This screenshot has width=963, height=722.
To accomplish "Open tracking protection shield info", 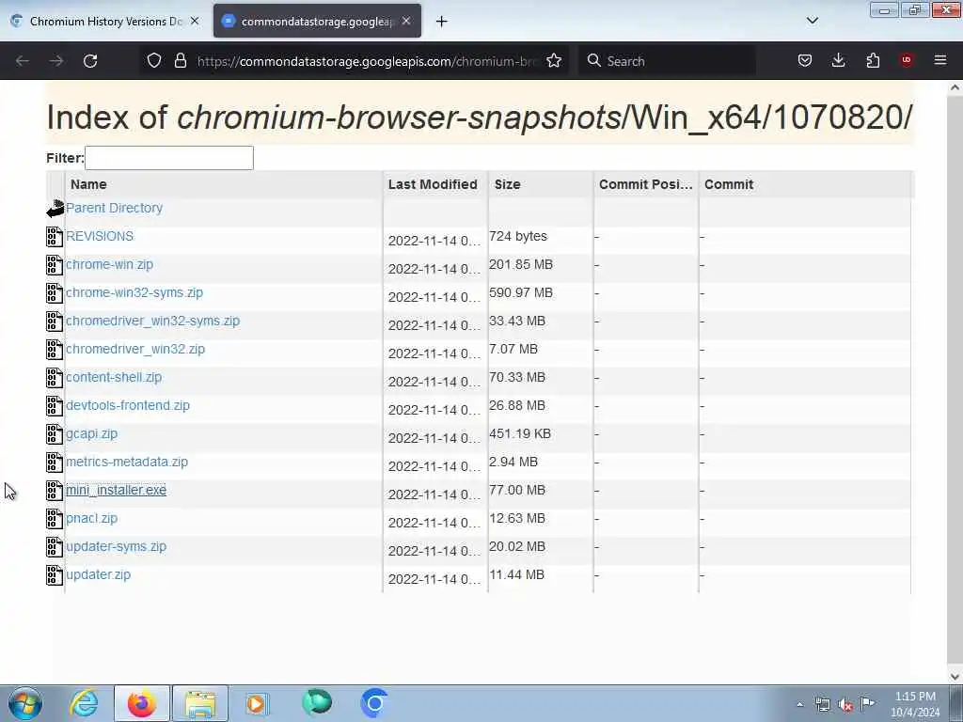I will click(154, 60).
